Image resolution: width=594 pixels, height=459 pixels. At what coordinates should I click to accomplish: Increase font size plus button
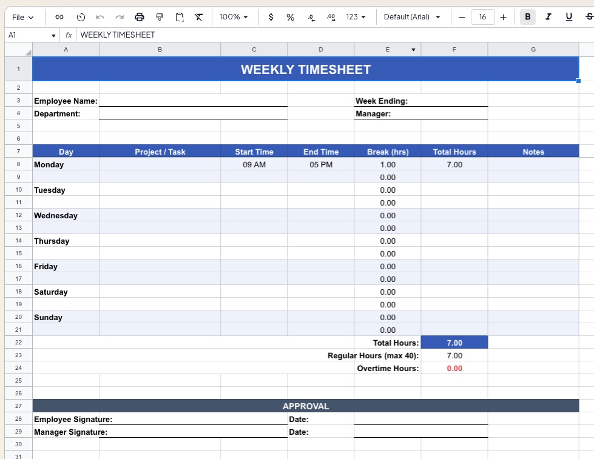[x=503, y=17]
